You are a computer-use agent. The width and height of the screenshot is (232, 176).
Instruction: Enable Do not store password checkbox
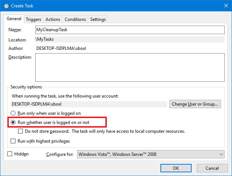point(21,131)
